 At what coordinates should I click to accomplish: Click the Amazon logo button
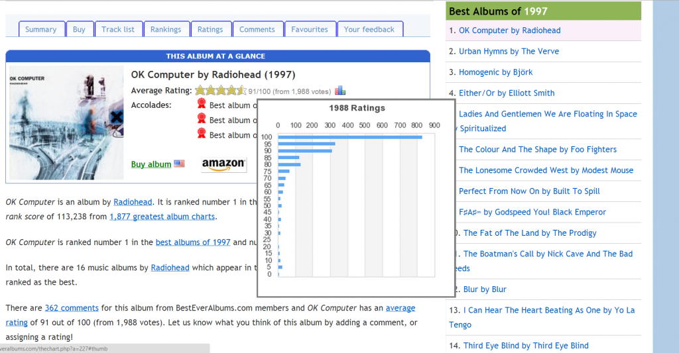223,164
